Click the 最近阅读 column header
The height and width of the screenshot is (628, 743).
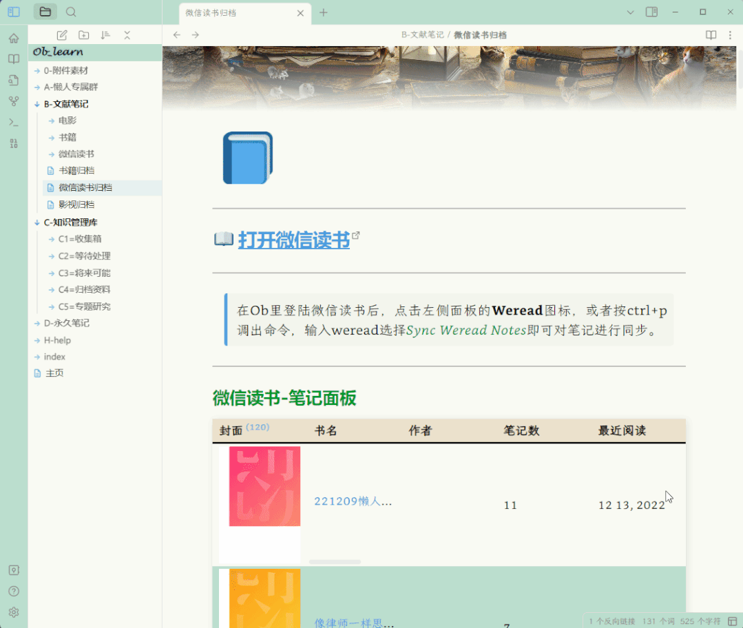(x=622, y=431)
